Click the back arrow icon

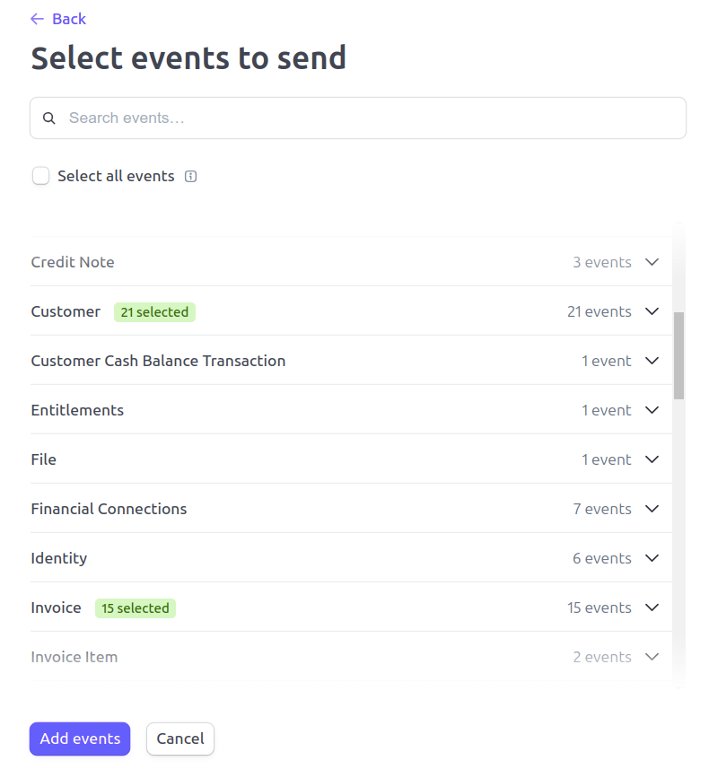pyautogui.click(x=37, y=19)
